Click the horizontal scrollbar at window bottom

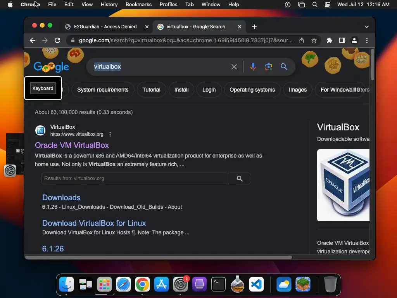pyautogui.click(x=159, y=257)
